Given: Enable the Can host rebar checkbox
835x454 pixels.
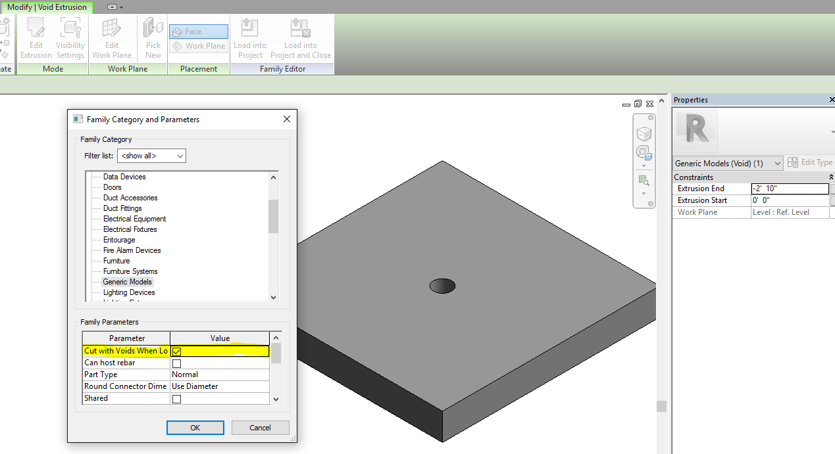Looking at the screenshot, I should click(176, 363).
